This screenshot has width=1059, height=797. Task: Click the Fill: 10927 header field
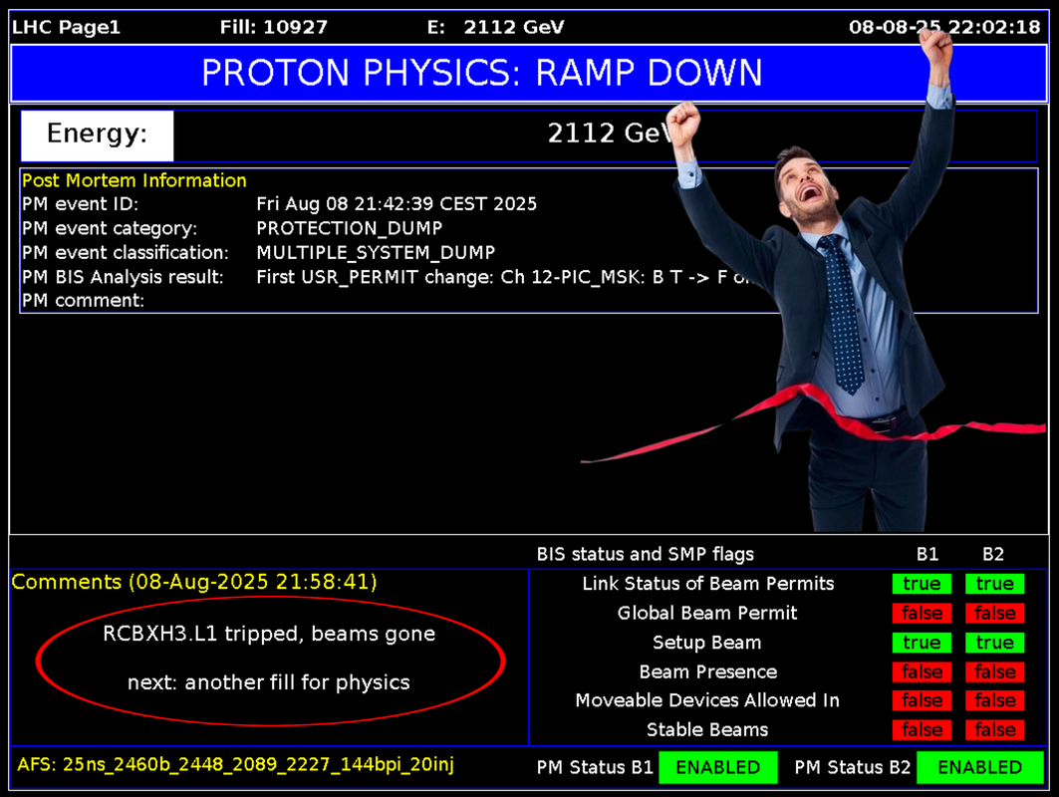coord(273,27)
